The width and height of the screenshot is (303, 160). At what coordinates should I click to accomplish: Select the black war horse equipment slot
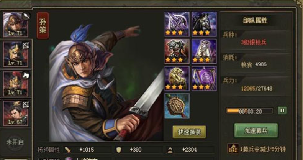[204, 24]
